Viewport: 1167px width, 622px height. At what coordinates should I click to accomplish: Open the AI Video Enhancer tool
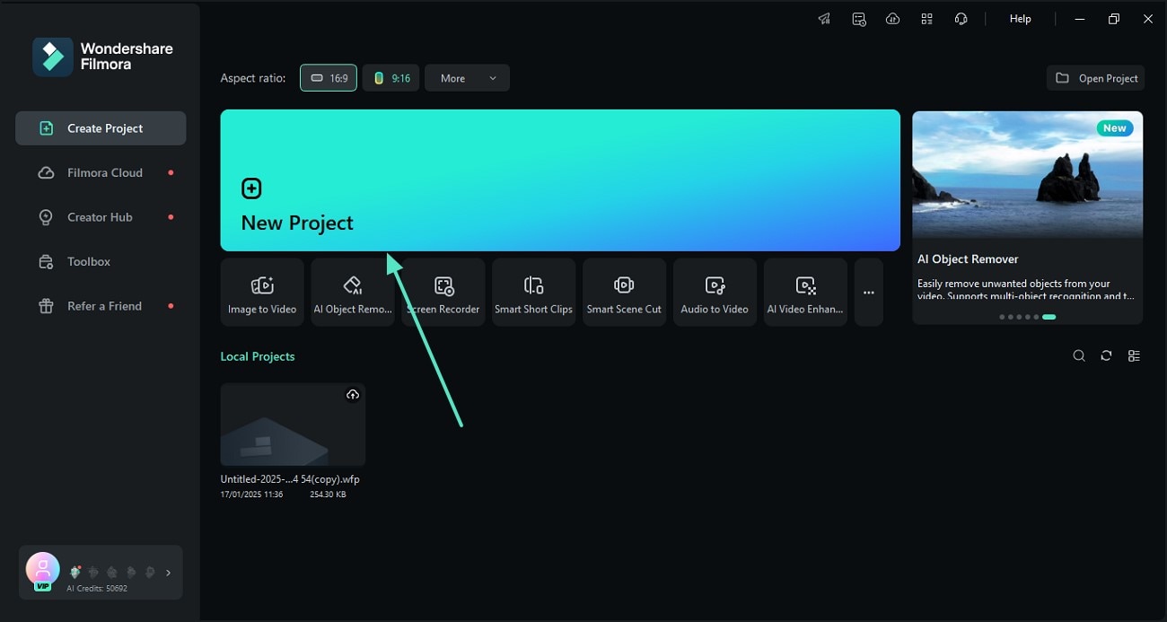pos(805,293)
